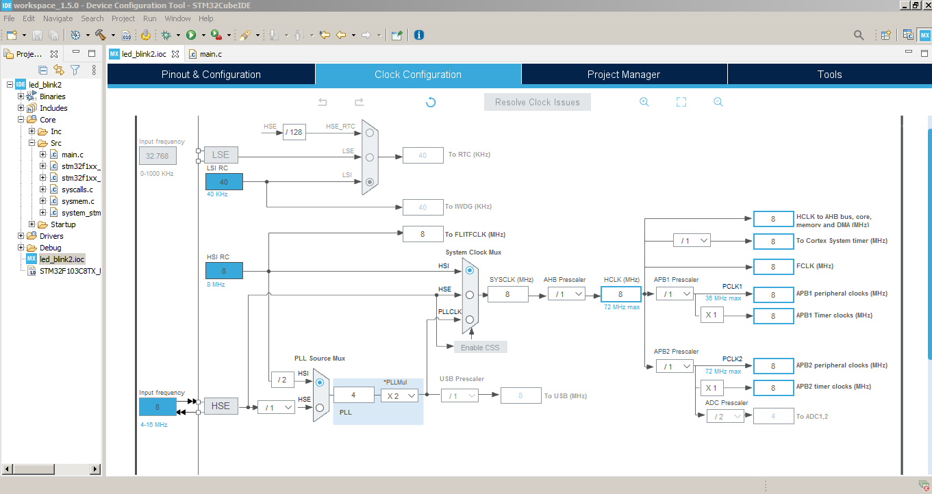The image size is (932, 494).
Task: Click the Enable CSS button
Action: point(480,347)
